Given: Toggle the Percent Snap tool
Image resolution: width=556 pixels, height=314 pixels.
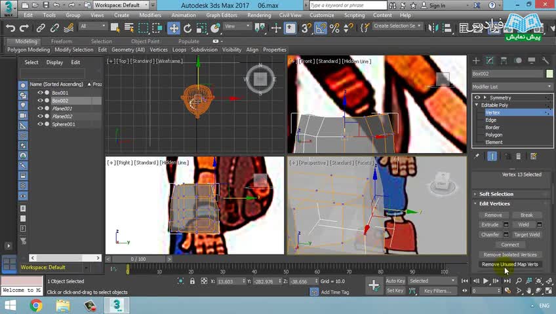Looking at the screenshot, I should click(334, 28).
